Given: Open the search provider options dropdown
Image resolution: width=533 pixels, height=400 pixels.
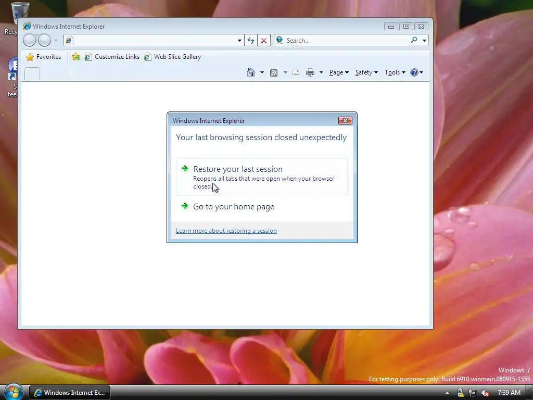Looking at the screenshot, I should [x=424, y=41].
